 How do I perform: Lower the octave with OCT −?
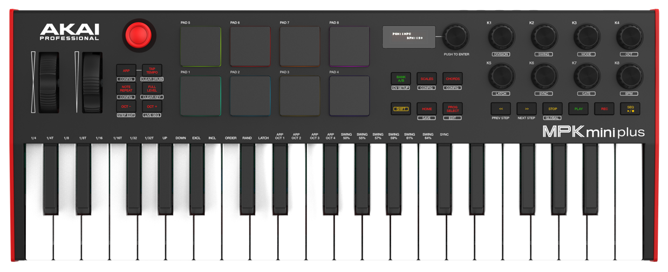click(x=126, y=107)
